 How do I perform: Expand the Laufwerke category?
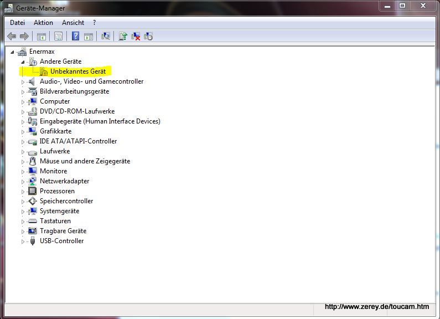pos(23,152)
